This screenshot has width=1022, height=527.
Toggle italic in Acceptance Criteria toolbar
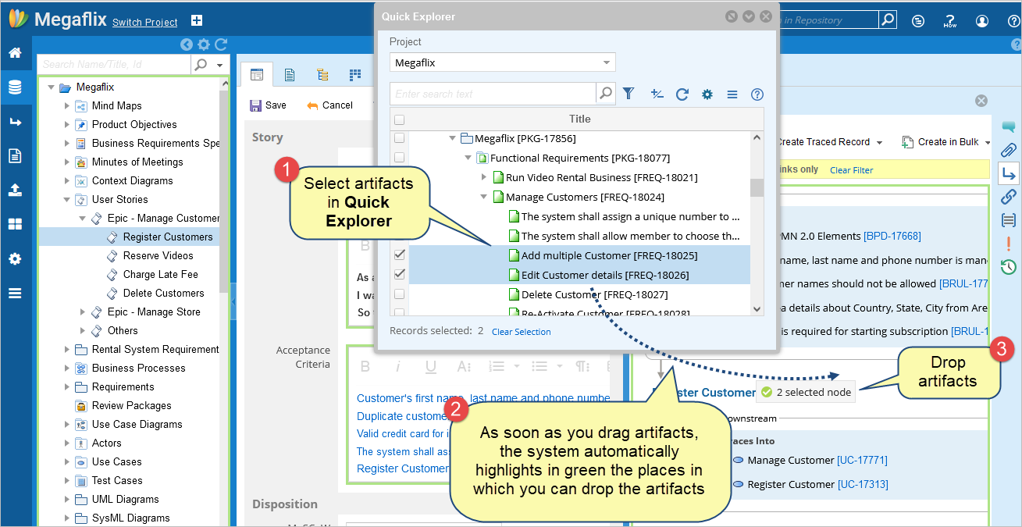coord(397,367)
